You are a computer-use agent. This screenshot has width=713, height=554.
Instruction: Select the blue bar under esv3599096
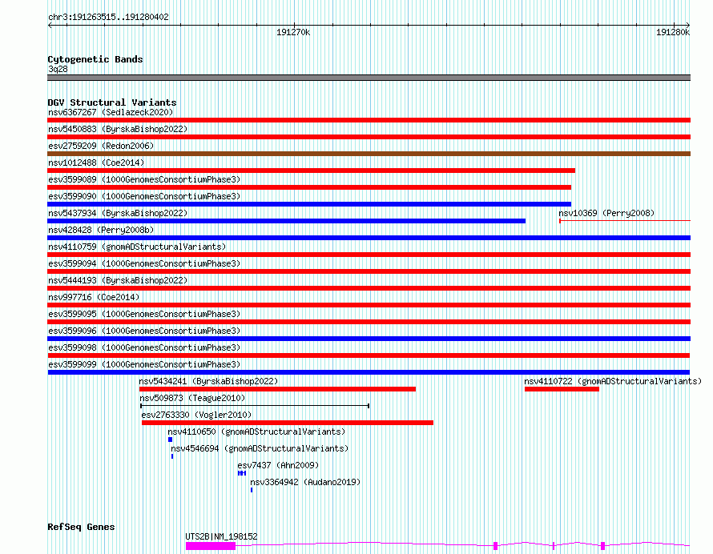tap(369, 339)
